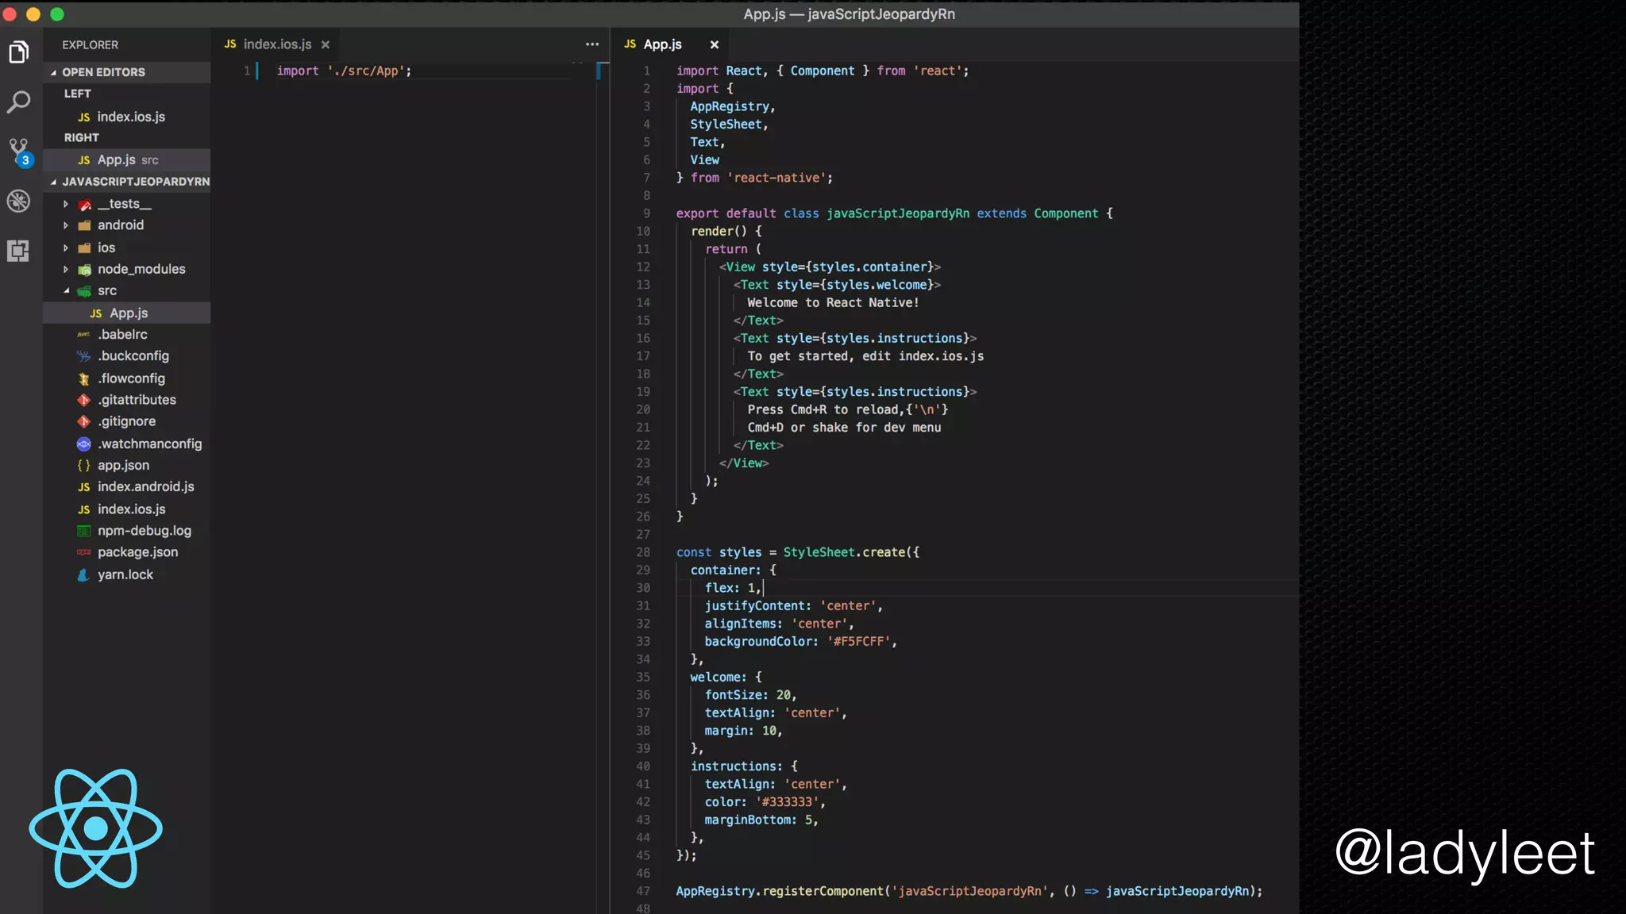Click line number 28 in gutter
This screenshot has width=1626, height=914.
[642, 552]
